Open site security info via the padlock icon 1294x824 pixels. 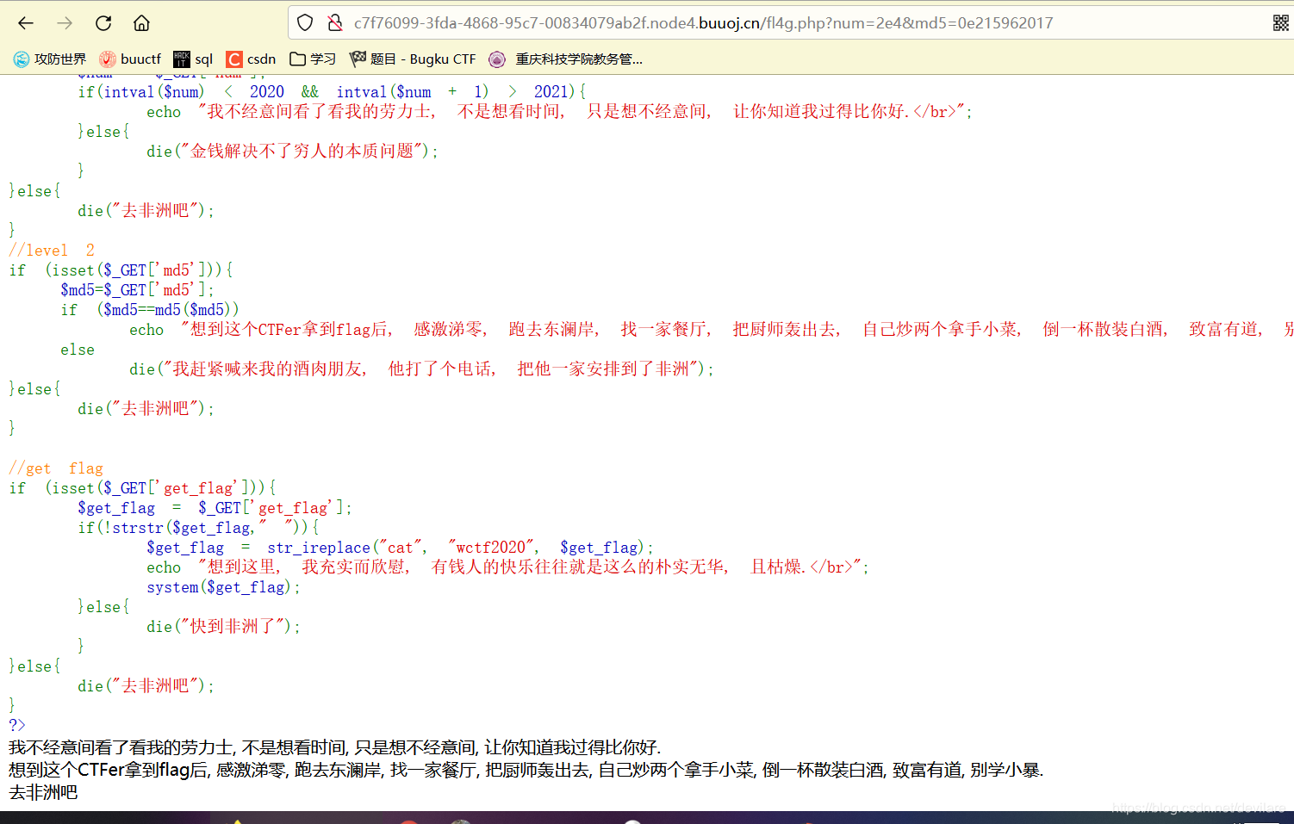coord(334,23)
